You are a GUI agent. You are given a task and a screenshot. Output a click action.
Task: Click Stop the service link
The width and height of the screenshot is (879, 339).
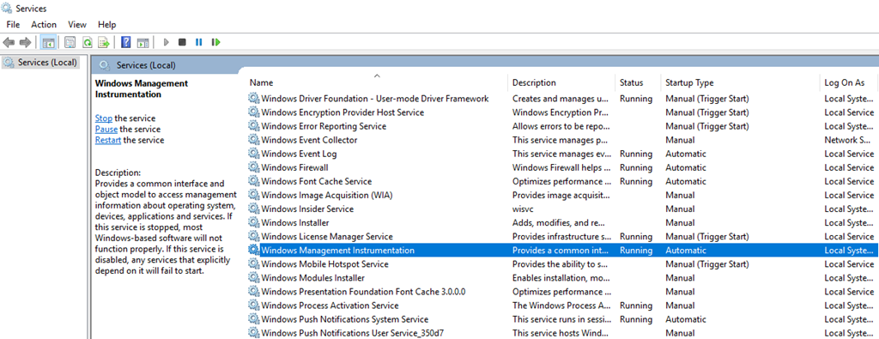(x=104, y=118)
